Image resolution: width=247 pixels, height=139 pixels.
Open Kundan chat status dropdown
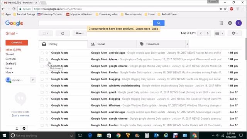(x=17, y=80)
